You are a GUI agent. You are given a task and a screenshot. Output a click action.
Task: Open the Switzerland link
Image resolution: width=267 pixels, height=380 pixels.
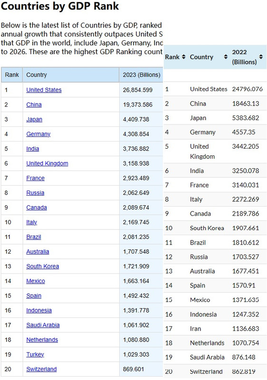41,369
